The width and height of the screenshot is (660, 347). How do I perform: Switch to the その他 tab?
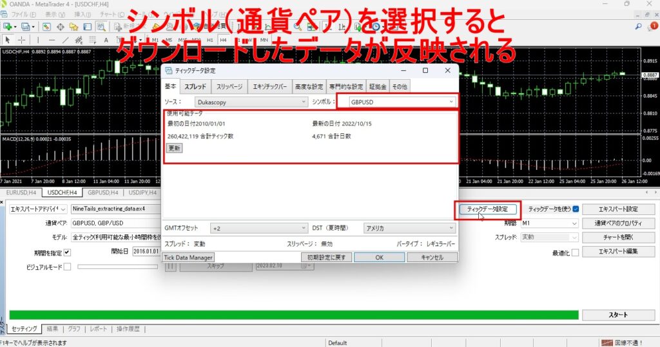pyautogui.click(x=400, y=87)
